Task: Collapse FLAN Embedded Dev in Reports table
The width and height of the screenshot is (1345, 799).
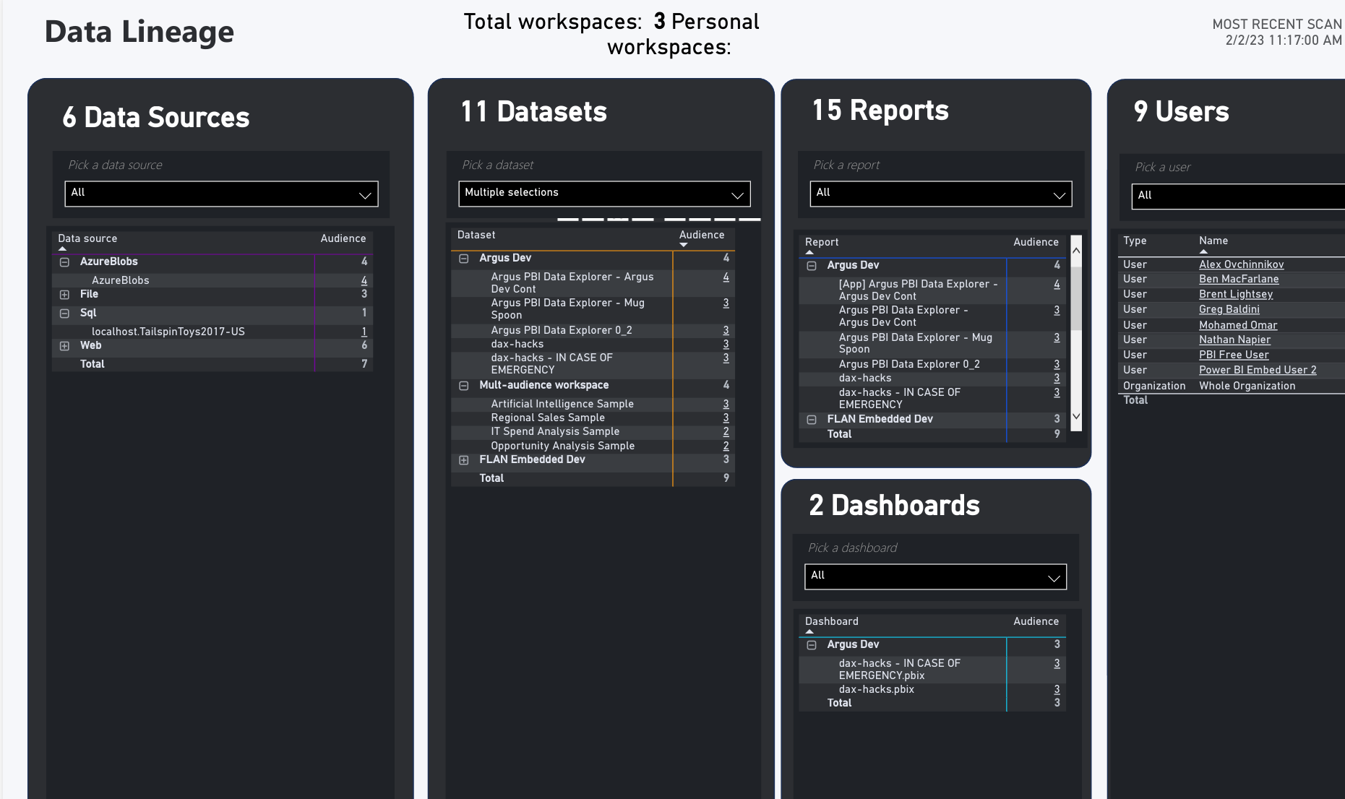Action: [812, 420]
